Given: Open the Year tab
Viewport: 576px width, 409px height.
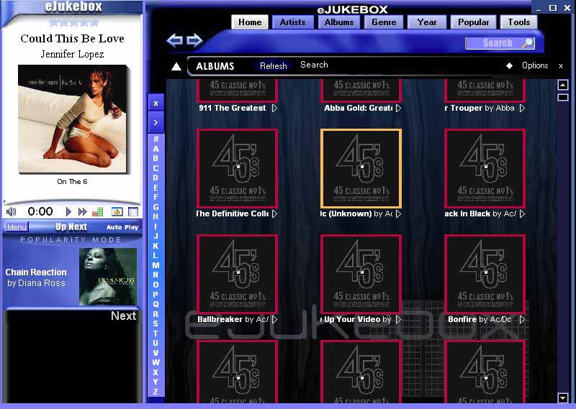Looking at the screenshot, I should (427, 22).
